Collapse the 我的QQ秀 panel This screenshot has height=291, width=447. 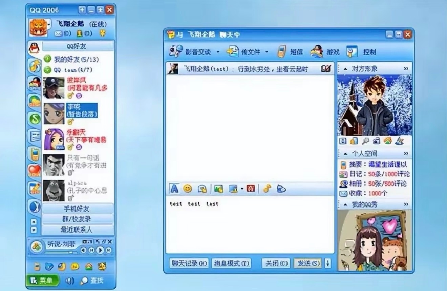[345, 205]
